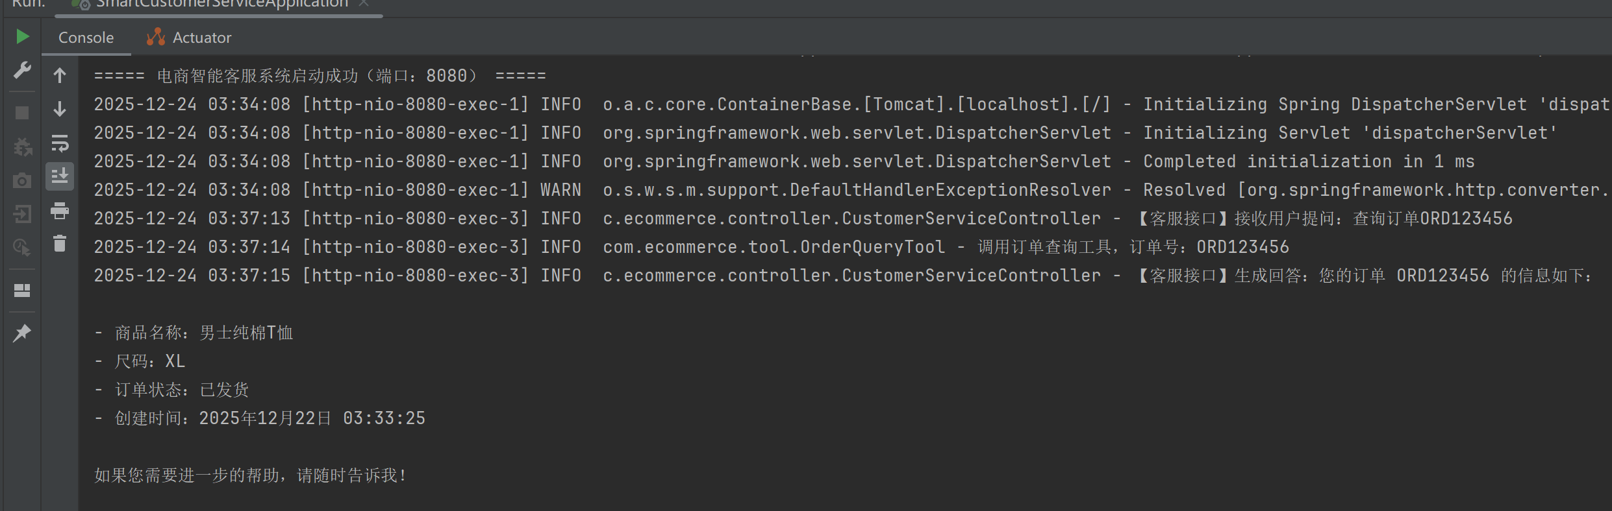Click the profiler attach icon
Image resolution: width=1612 pixels, height=511 pixels.
pos(22,247)
